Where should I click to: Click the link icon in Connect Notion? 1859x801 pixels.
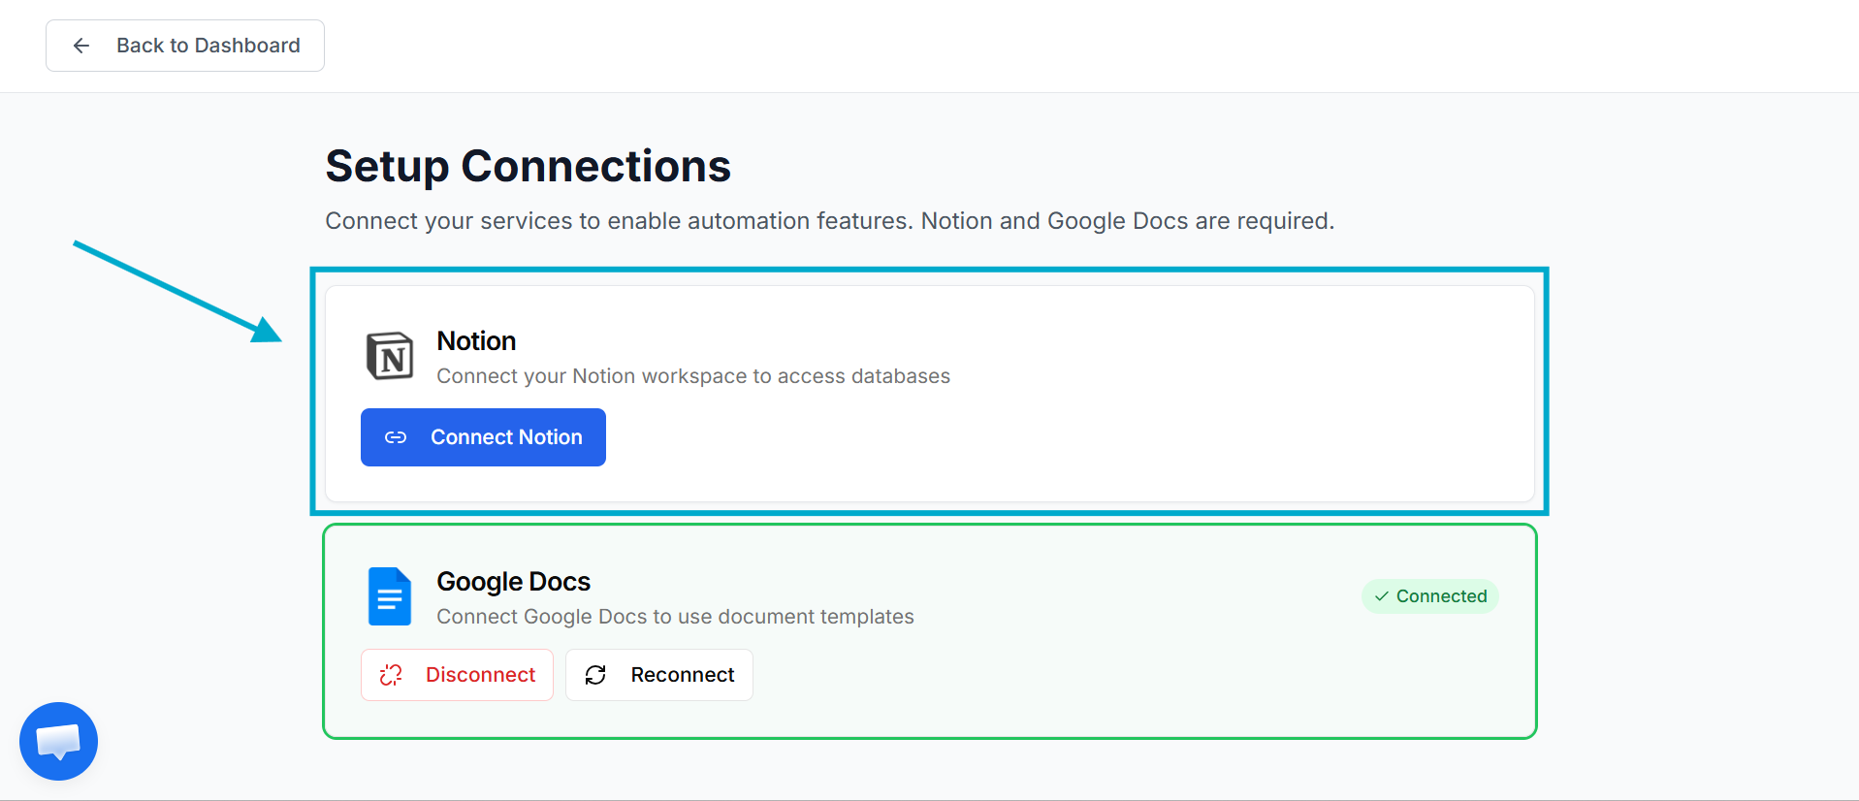click(396, 437)
